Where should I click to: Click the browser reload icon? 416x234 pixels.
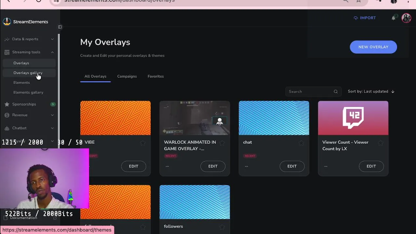click(38, 1)
